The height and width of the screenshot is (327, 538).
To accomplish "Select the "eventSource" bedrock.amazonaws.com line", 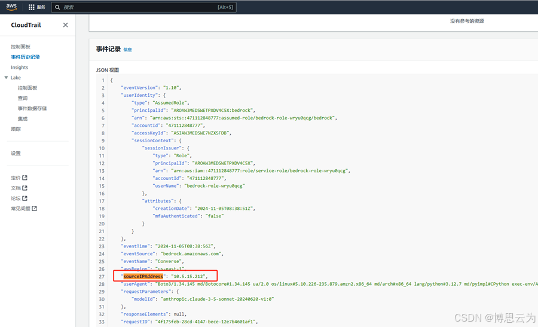I will coord(172,254).
